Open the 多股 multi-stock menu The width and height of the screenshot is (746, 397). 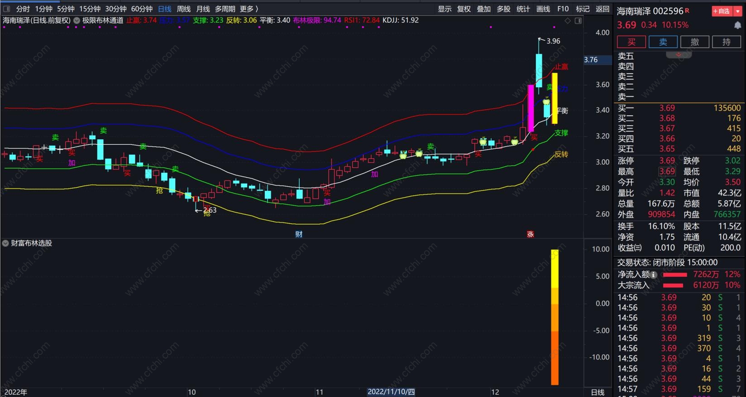pos(503,9)
